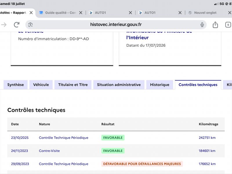Click the Date column header
The image size is (232, 174).
[x=15, y=124]
